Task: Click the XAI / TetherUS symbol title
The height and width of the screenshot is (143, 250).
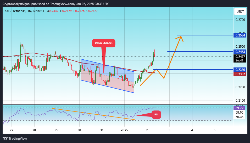Action: 15,11
